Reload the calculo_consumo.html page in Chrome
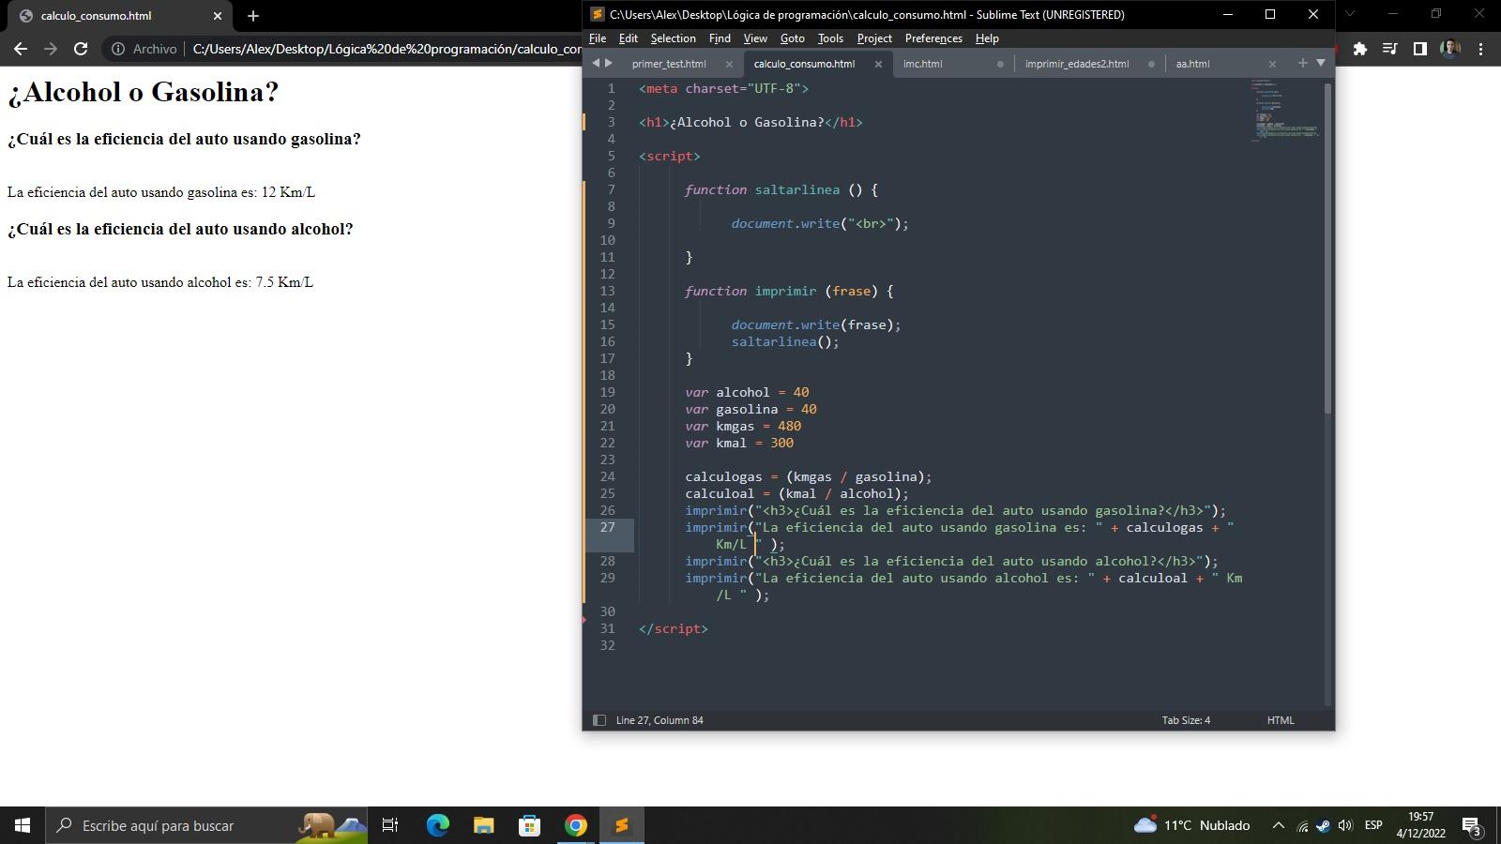The height and width of the screenshot is (844, 1501). pyautogui.click(x=81, y=49)
